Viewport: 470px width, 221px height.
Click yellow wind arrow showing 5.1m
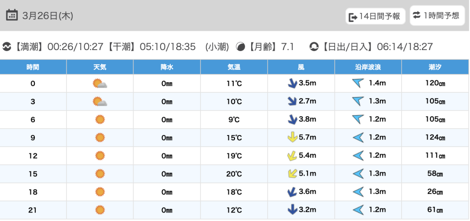pos(291,174)
